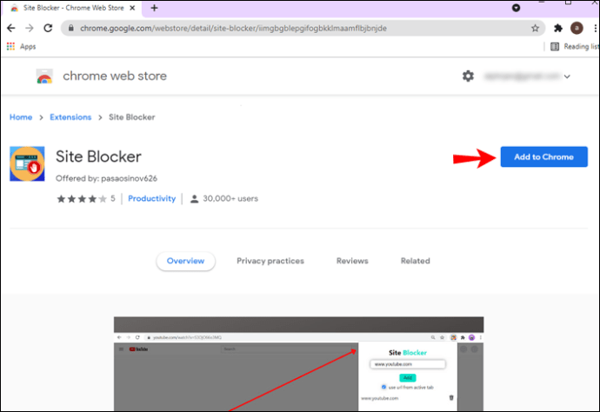
Task: Reload the Site Blocker page
Action: click(48, 28)
